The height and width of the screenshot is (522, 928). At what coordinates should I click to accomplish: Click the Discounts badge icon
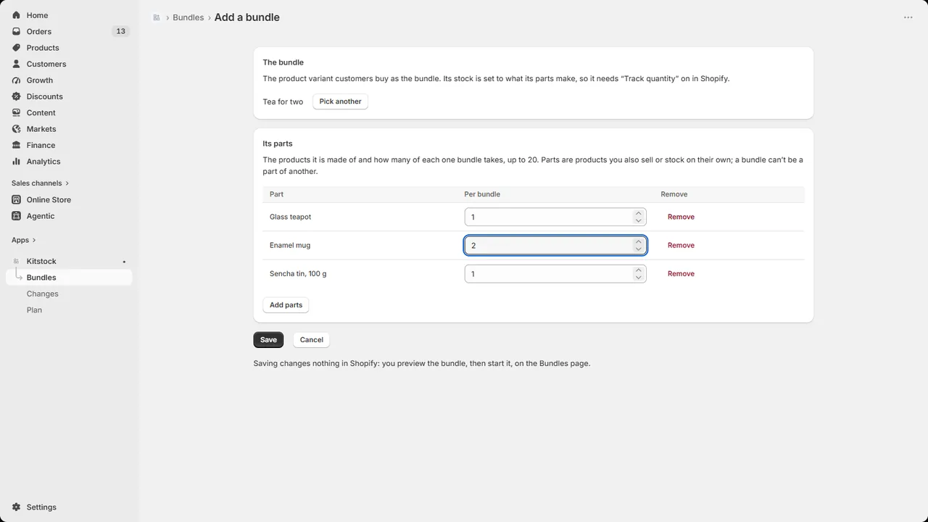click(16, 96)
